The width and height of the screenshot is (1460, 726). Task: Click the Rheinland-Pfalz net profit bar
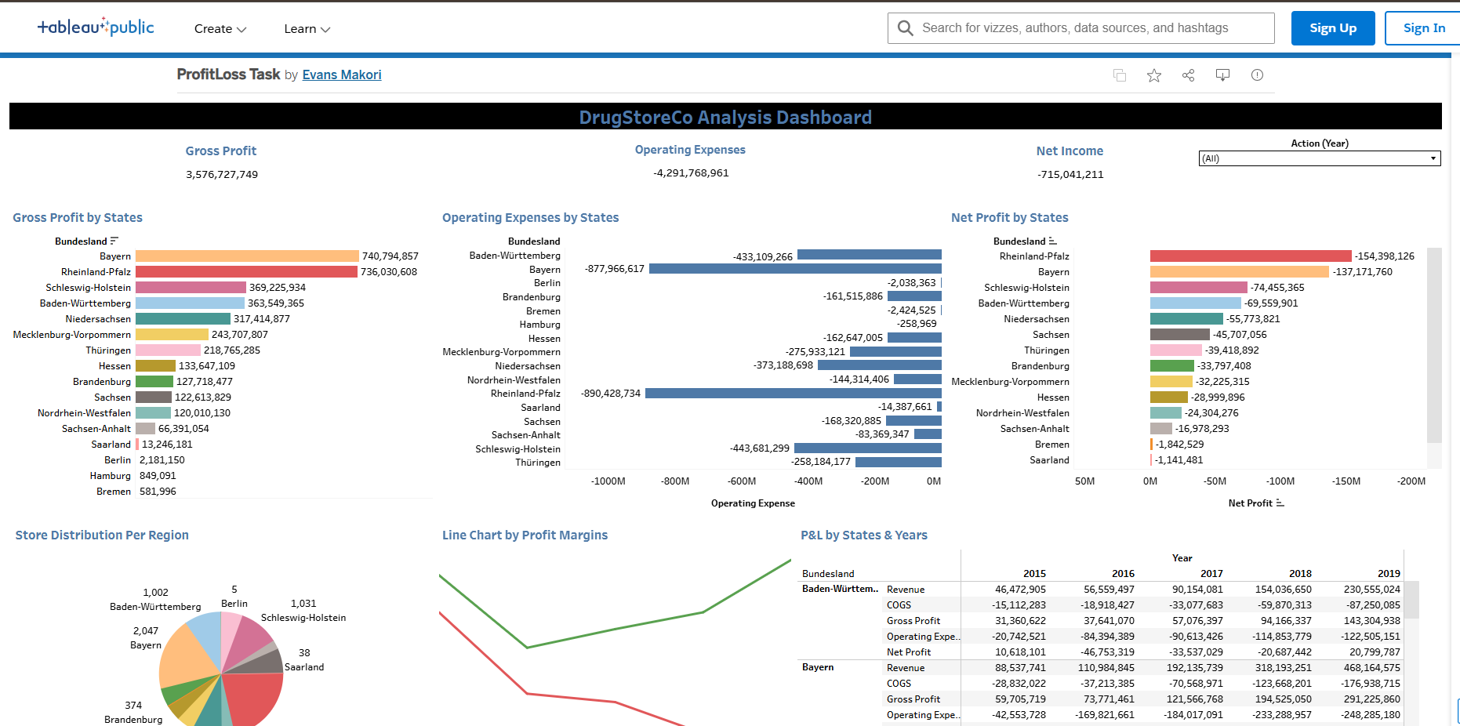[x=1251, y=256]
